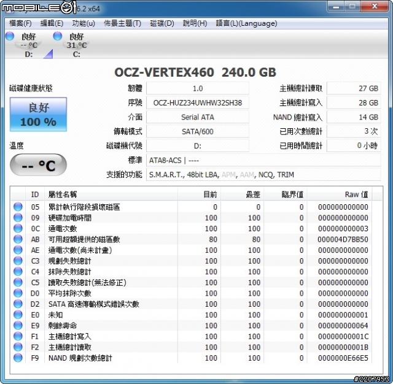Open the 功能(u) menu

[84, 23]
